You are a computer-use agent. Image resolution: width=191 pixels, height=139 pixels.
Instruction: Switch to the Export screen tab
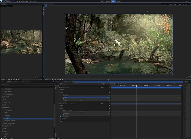point(119,1)
